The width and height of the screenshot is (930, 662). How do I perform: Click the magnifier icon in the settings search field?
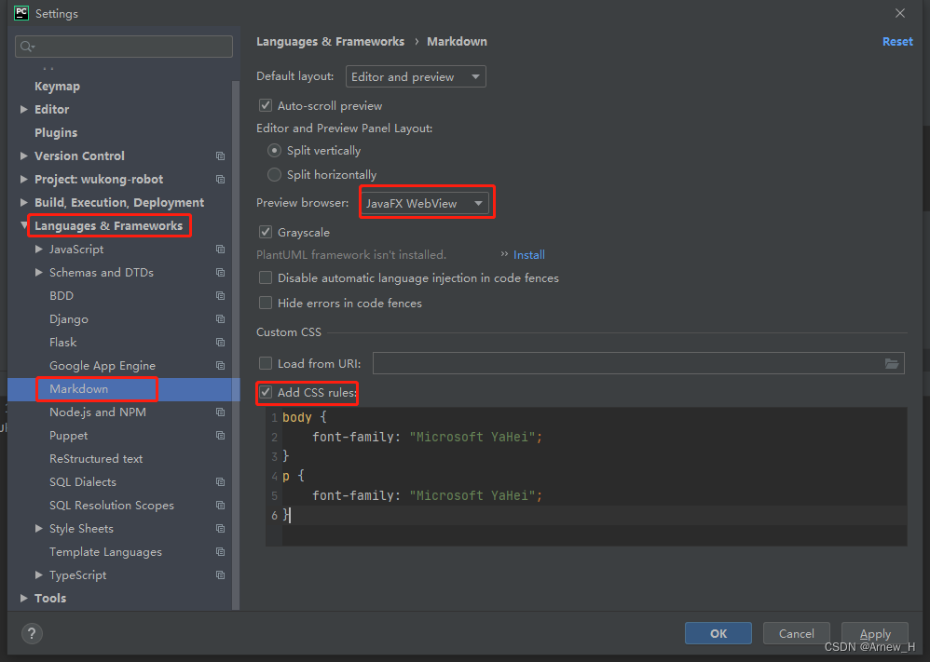[25, 46]
